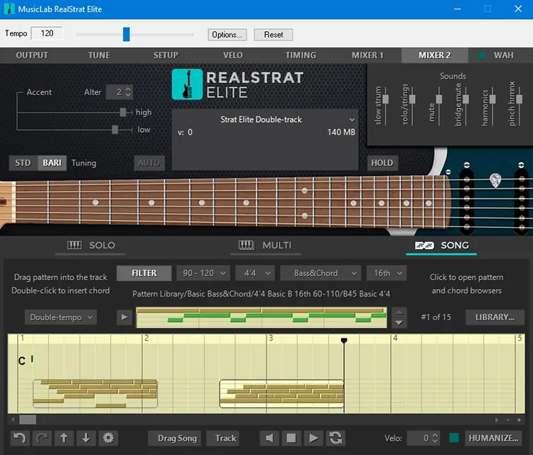Adjust the harmonics fader
533x455 pixels.
492,99
